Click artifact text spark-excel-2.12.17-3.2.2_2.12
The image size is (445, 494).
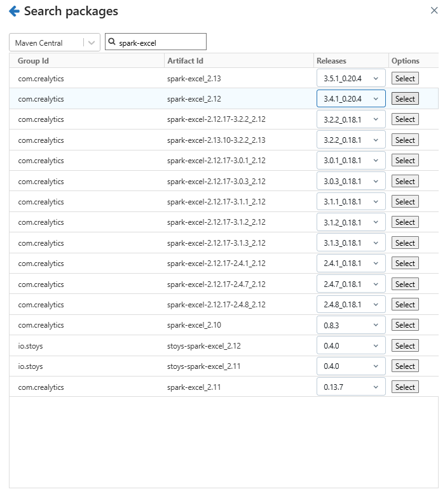216,119
